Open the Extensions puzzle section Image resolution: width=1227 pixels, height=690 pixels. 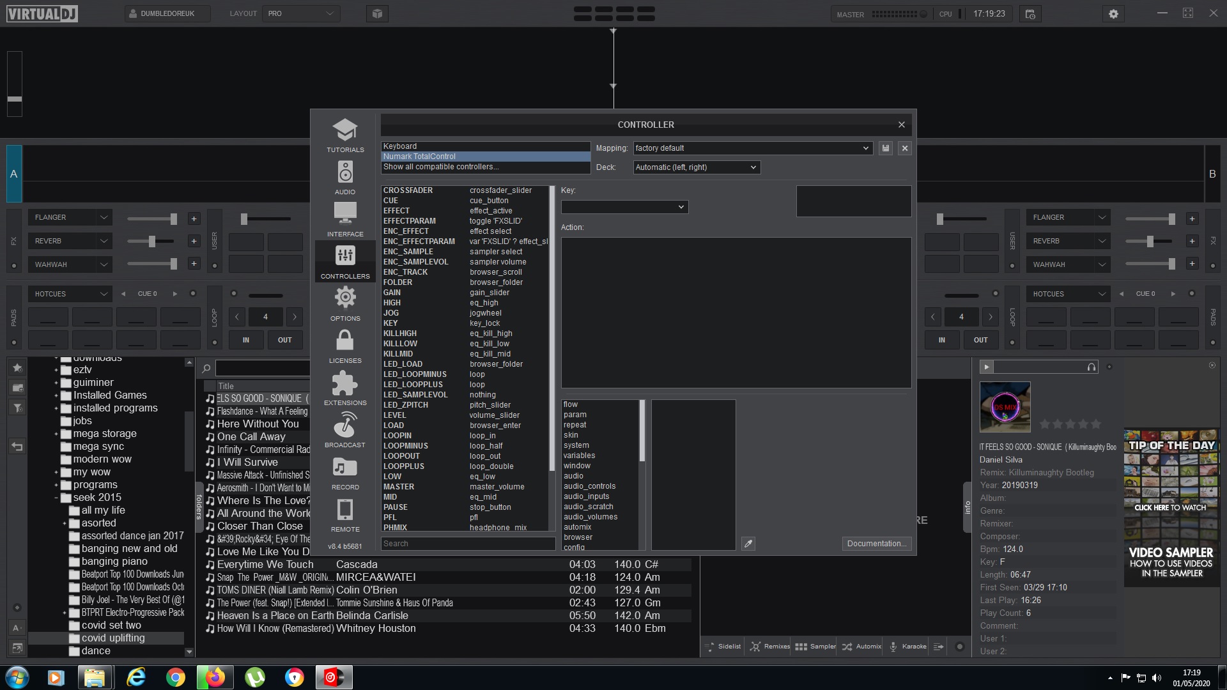point(345,388)
